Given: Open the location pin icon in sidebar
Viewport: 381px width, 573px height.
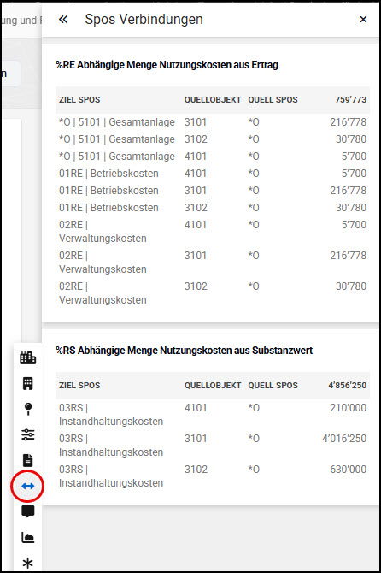Looking at the screenshot, I should point(27,409).
